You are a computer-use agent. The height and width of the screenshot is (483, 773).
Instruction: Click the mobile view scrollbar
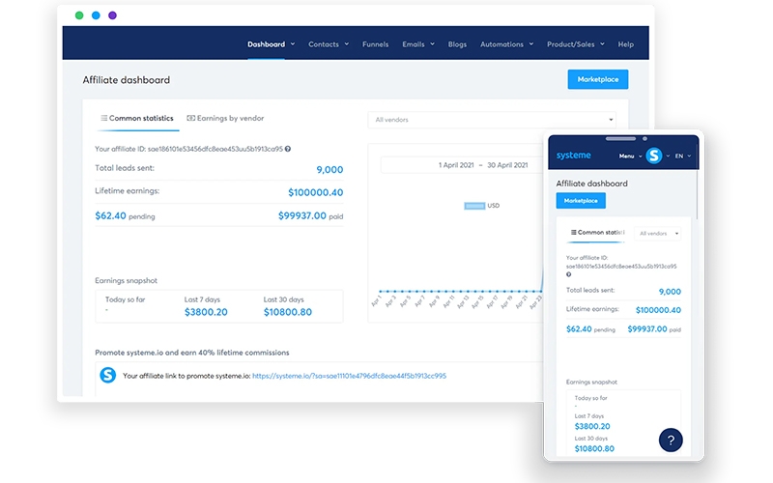click(x=697, y=194)
